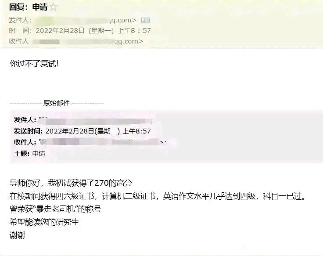Click the header time 2022年2月28日 上午8：57

pos(93,31)
